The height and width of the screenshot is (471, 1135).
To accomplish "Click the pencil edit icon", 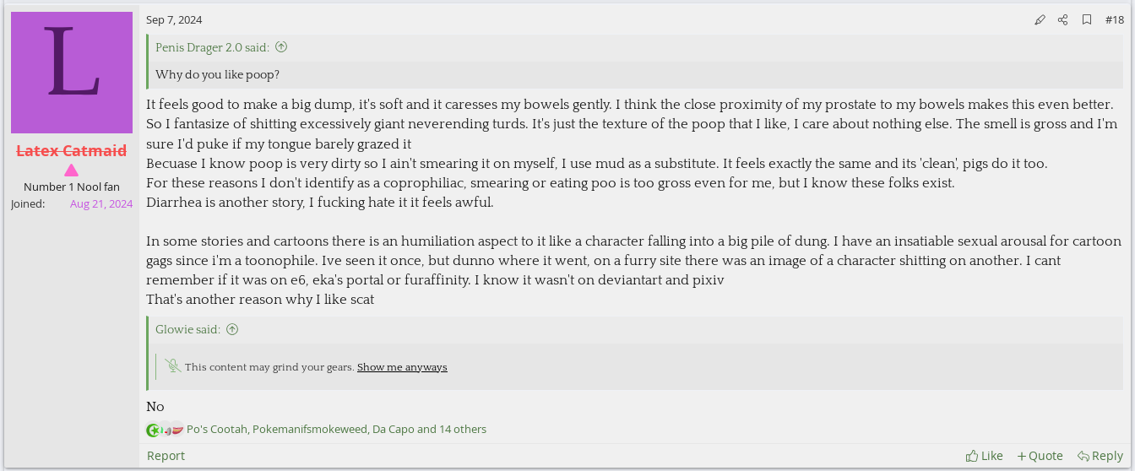I will pyautogui.click(x=1040, y=19).
